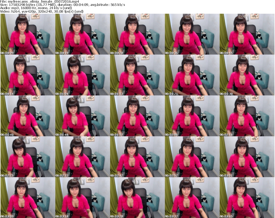
Task: Pick the frame labeled 00:02:25
Action: coord(28,157)
